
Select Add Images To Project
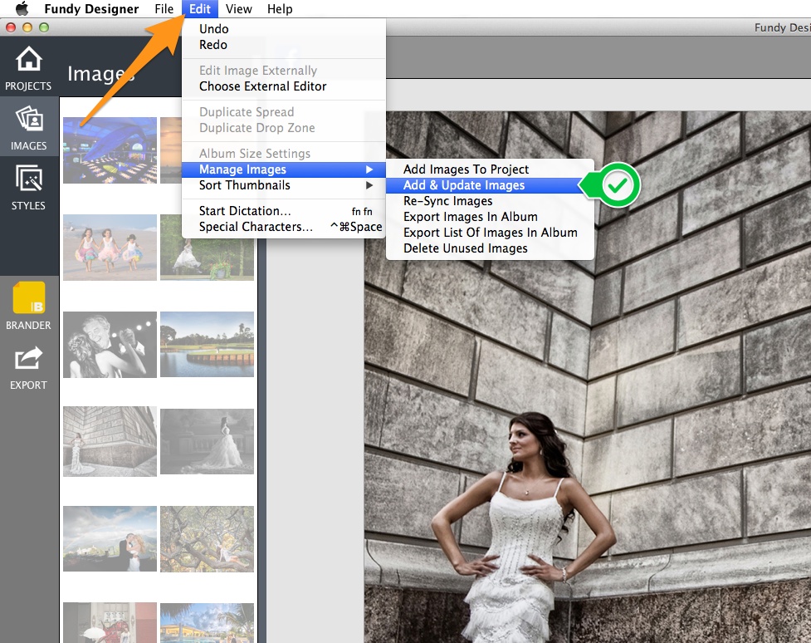[489, 169]
